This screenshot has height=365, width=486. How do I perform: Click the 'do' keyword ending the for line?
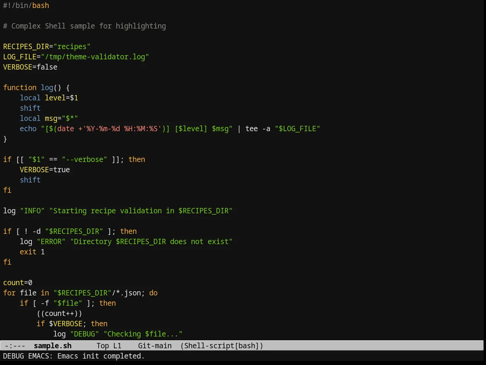tap(153, 293)
